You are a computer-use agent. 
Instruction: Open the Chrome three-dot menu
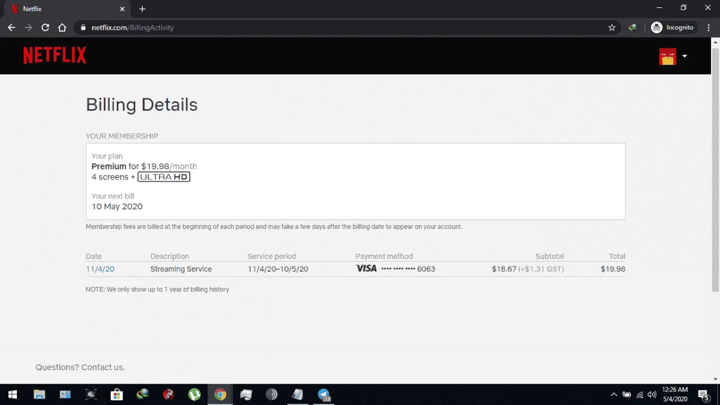pos(708,27)
